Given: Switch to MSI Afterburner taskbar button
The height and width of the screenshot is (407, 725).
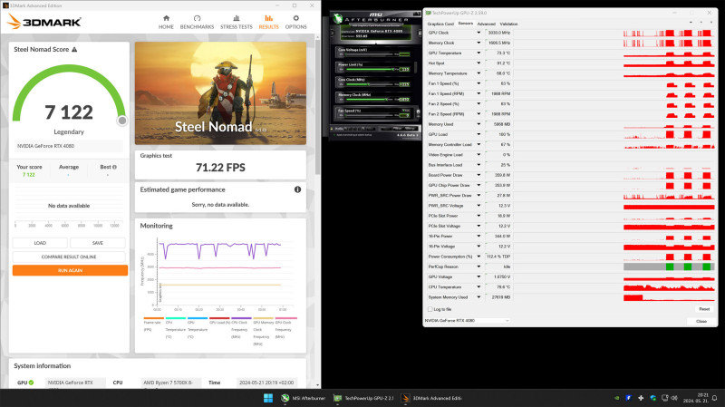Looking at the screenshot, I should (x=304, y=398).
